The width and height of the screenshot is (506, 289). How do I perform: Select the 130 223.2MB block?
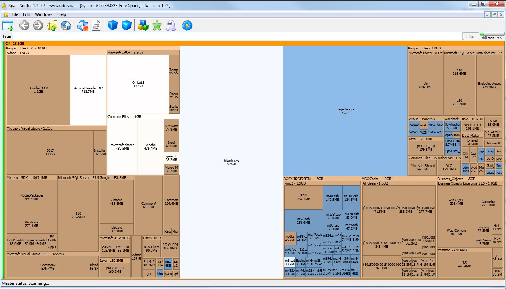pos(459,102)
